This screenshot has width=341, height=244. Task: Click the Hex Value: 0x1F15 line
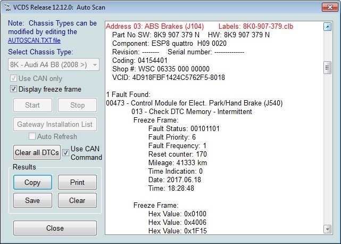pyautogui.click(x=178, y=231)
